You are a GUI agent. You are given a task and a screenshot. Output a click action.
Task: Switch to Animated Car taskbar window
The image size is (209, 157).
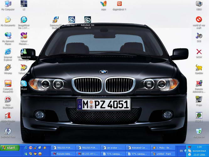pyautogui.click(x=138, y=148)
